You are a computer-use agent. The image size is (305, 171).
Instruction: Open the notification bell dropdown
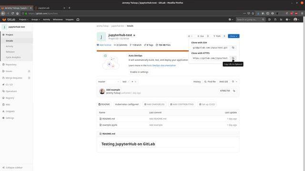(x=190, y=36)
